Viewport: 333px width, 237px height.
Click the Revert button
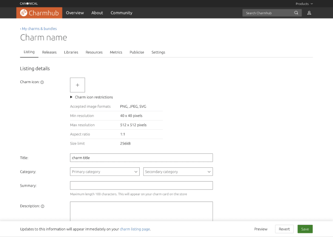tap(284, 229)
